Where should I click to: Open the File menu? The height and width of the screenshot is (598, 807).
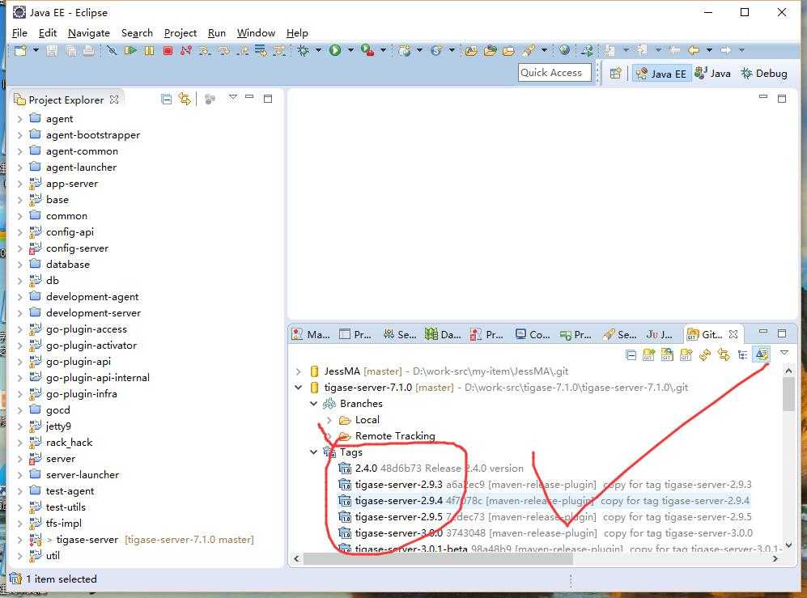pyautogui.click(x=19, y=33)
